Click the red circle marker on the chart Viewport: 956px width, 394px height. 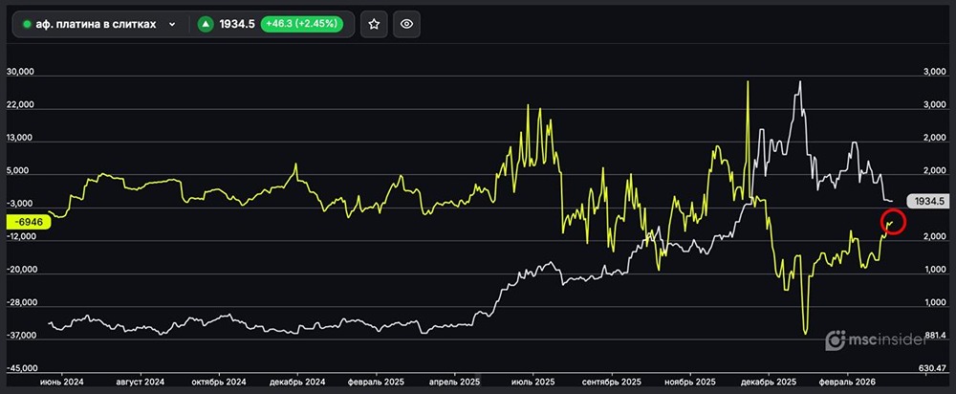tap(891, 224)
